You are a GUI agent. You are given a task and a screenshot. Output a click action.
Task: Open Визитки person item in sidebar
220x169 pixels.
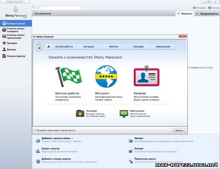(16, 49)
